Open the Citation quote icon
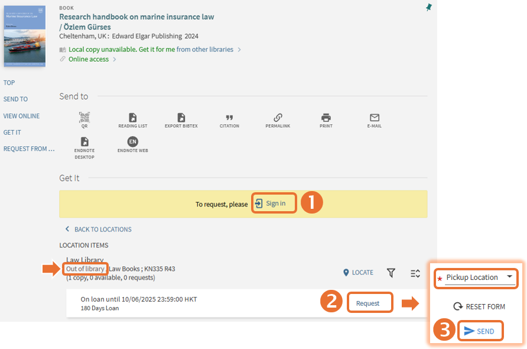The height and width of the screenshot is (349, 527). pyautogui.click(x=229, y=118)
